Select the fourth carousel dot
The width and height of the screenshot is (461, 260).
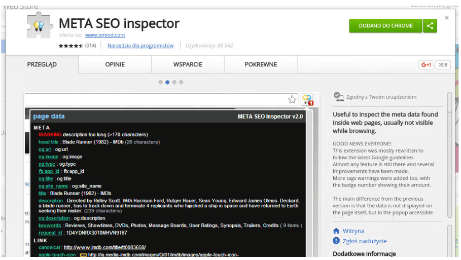181,82
